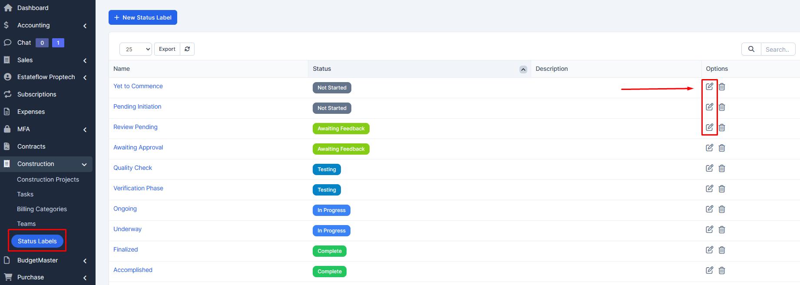Click the New Status Label button
Viewport: 800px width, 285px height.
pos(142,17)
